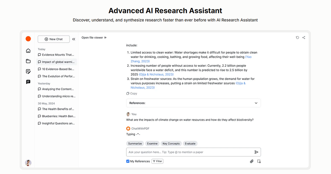Click the Key Concepts chip

(x=171, y=144)
